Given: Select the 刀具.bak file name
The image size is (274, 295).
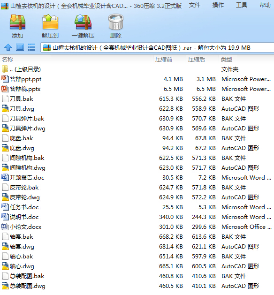Looking at the screenshot, I should click(x=22, y=99).
